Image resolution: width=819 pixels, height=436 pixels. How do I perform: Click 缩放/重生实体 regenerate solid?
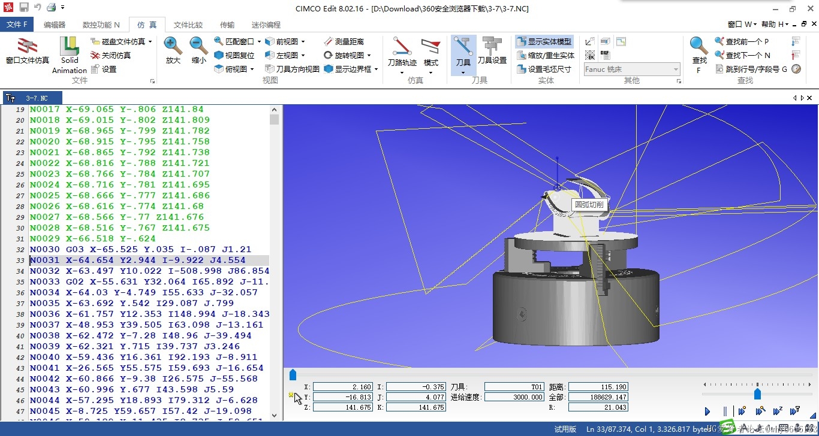(x=546, y=55)
